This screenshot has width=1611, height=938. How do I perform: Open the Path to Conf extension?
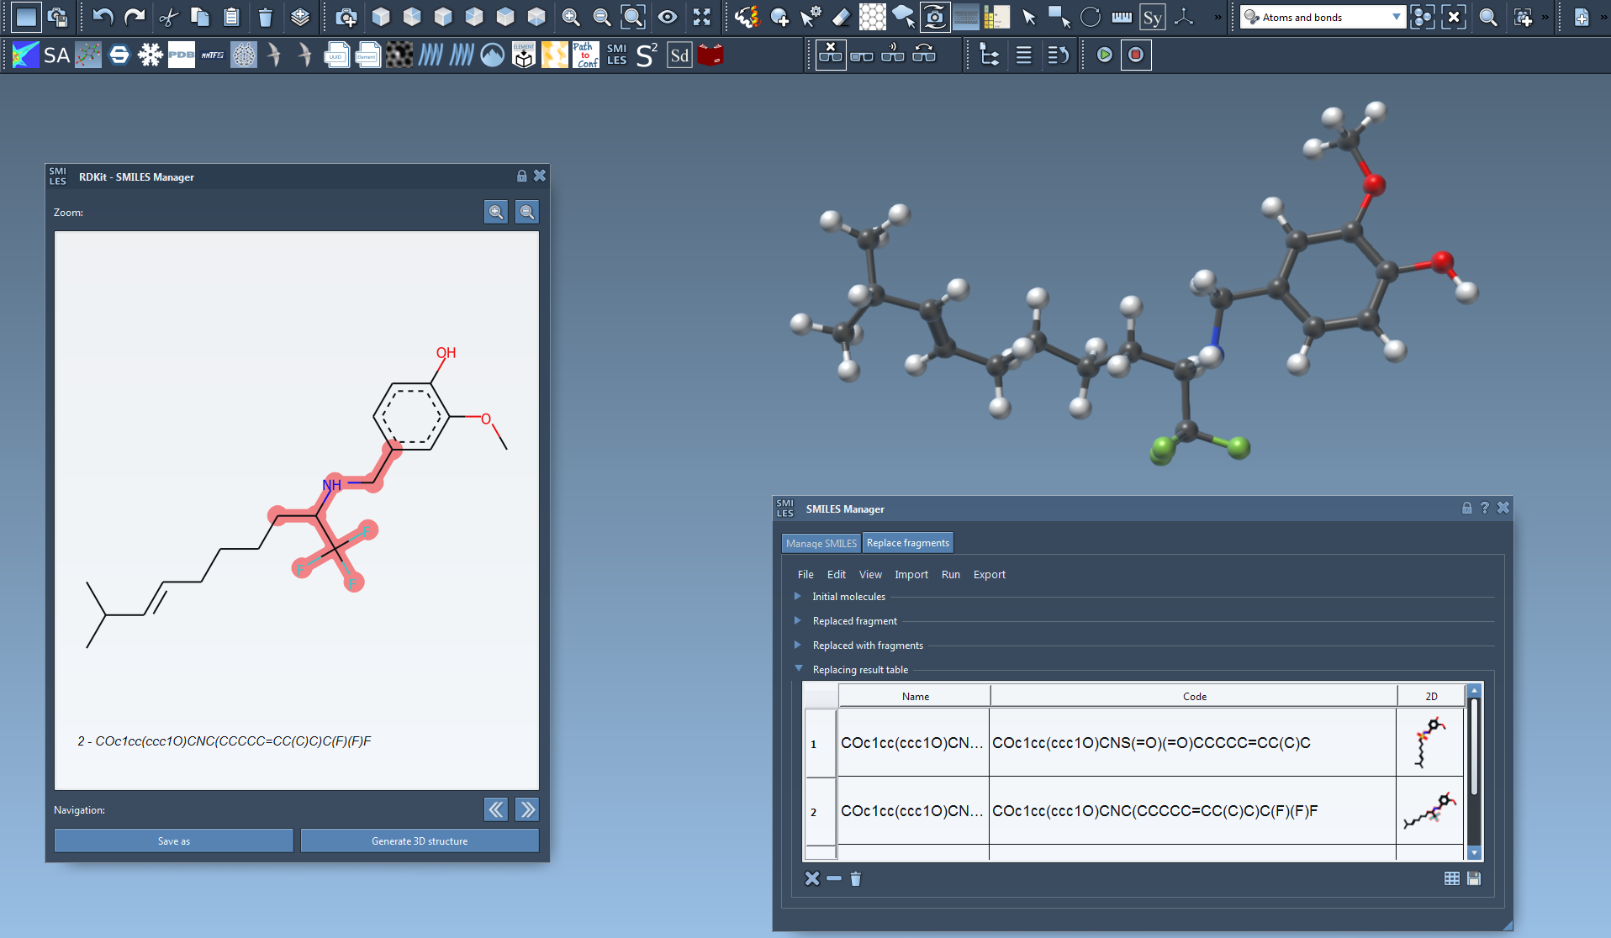click(585, 55)
